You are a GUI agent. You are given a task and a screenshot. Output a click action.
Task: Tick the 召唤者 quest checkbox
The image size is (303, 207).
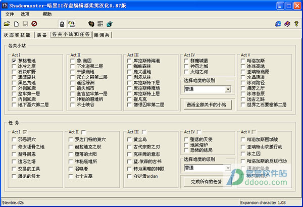click(71, 169)
